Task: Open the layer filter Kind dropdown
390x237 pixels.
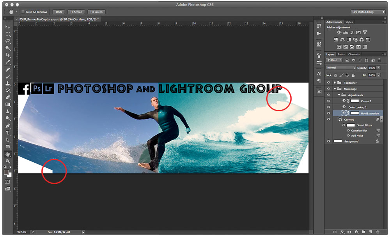Action: (334, 60)
